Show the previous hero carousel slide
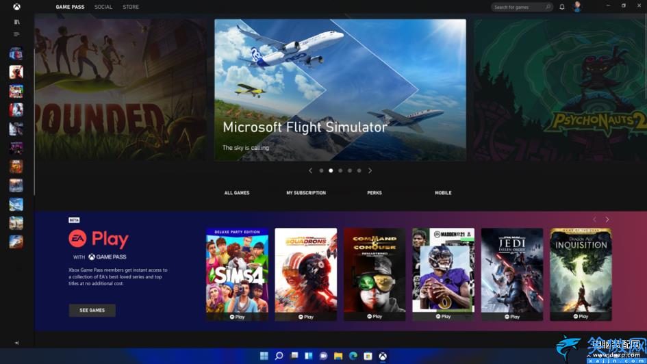Image resolution: width=647 pixels, height=364 pixels. [x=310, y=170]
